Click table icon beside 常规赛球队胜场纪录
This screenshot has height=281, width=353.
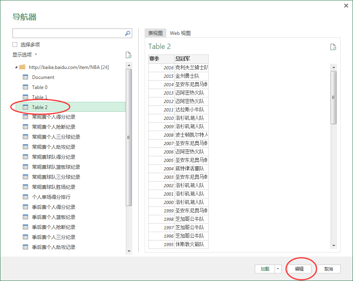25,187
